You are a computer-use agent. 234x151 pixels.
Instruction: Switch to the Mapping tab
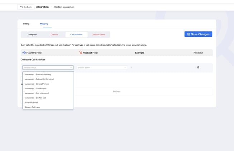pos(44,24)
